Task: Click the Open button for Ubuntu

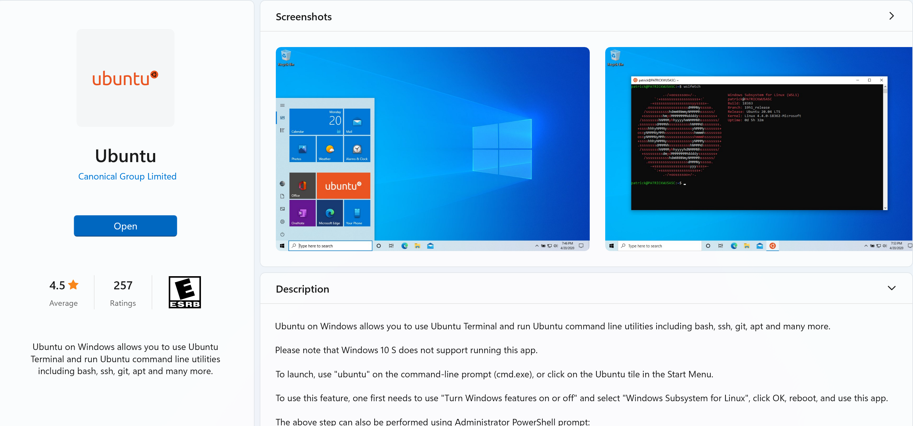Action: [x=125, y=226]
